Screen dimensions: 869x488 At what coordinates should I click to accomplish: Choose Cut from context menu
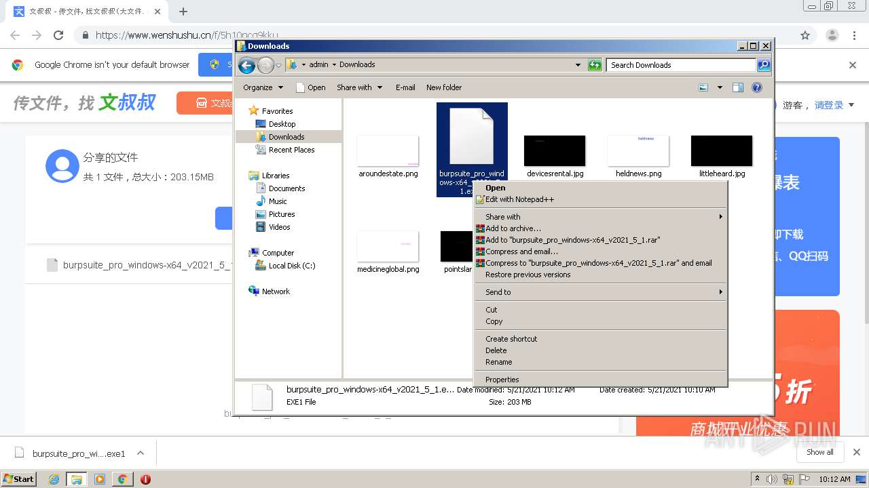pos(600,310)
